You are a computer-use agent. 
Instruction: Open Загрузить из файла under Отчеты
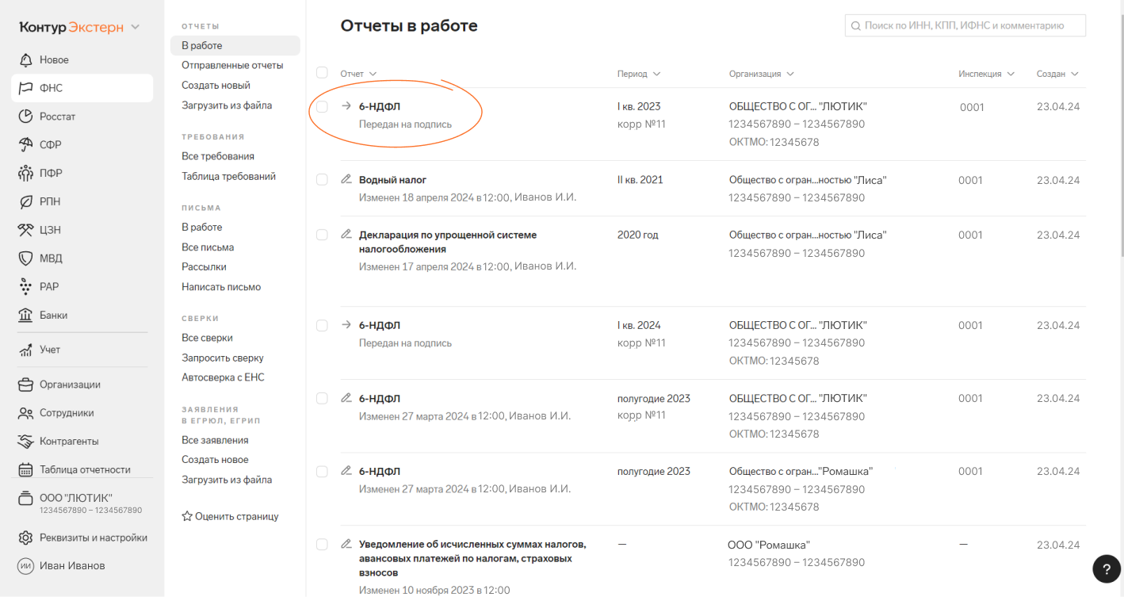coord(227,105)
